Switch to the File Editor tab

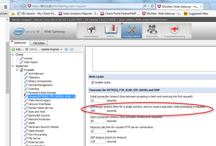point(39,43)
